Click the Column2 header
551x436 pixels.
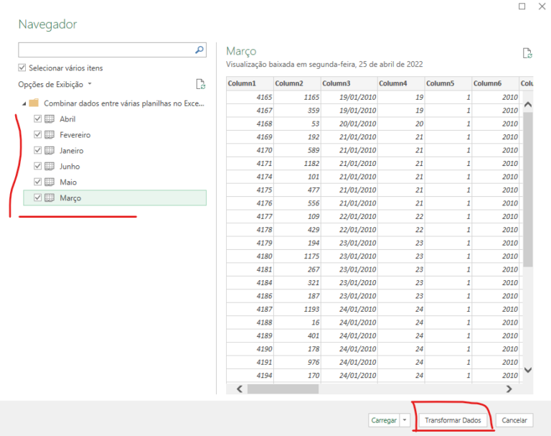click(297, 83)
